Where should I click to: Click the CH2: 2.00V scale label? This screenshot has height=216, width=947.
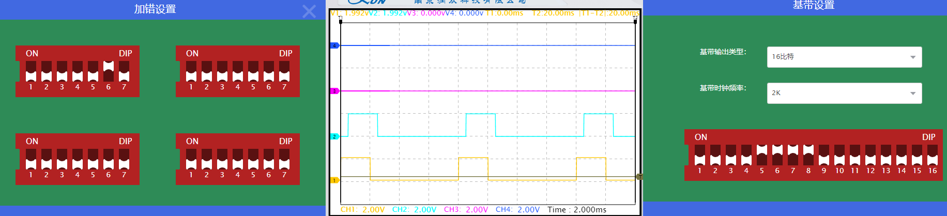point(414,209)
